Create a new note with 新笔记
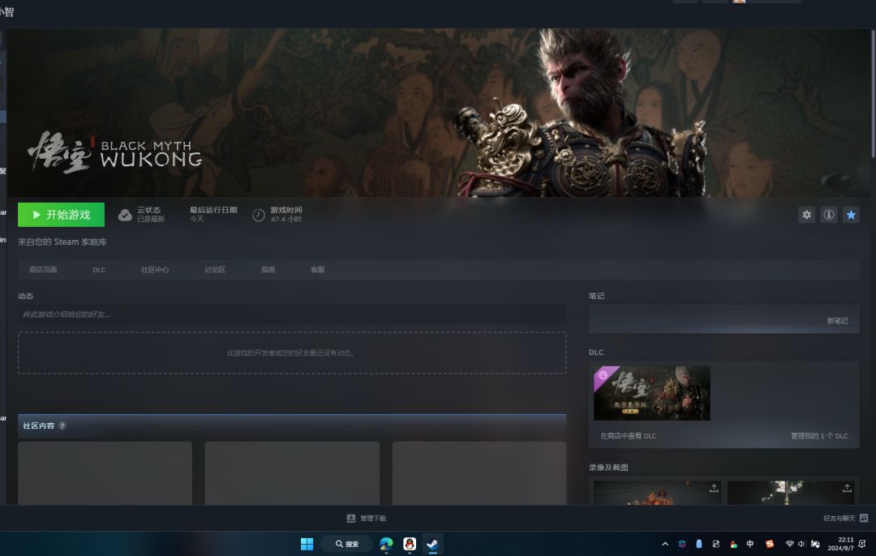Screen dimensions: 876x556 click(x=837, y=321)
